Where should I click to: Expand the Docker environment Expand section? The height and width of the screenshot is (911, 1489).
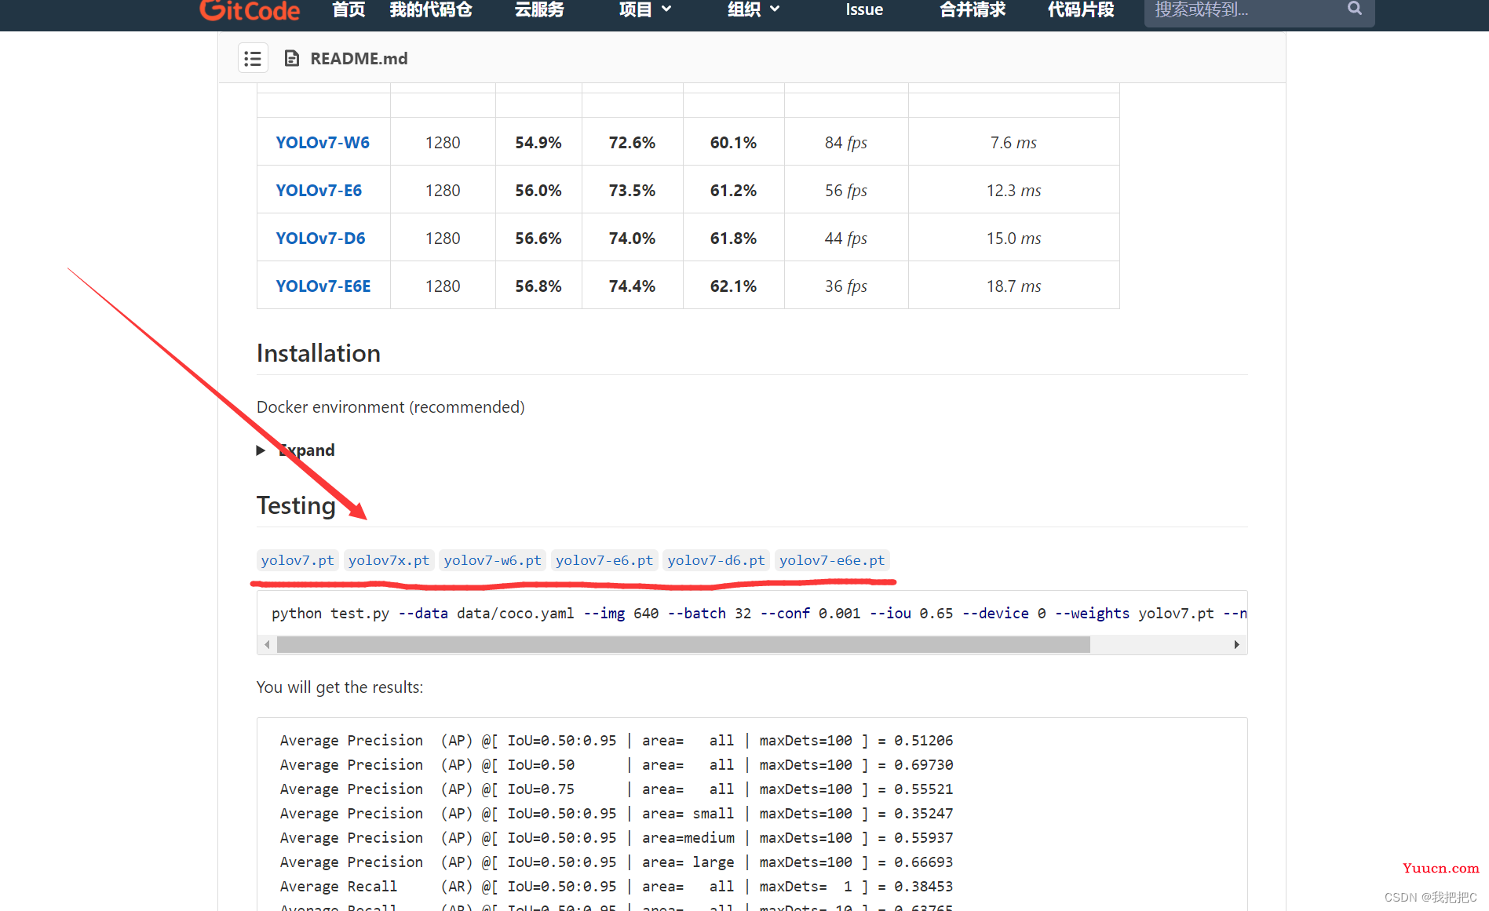tap(297, 450)
